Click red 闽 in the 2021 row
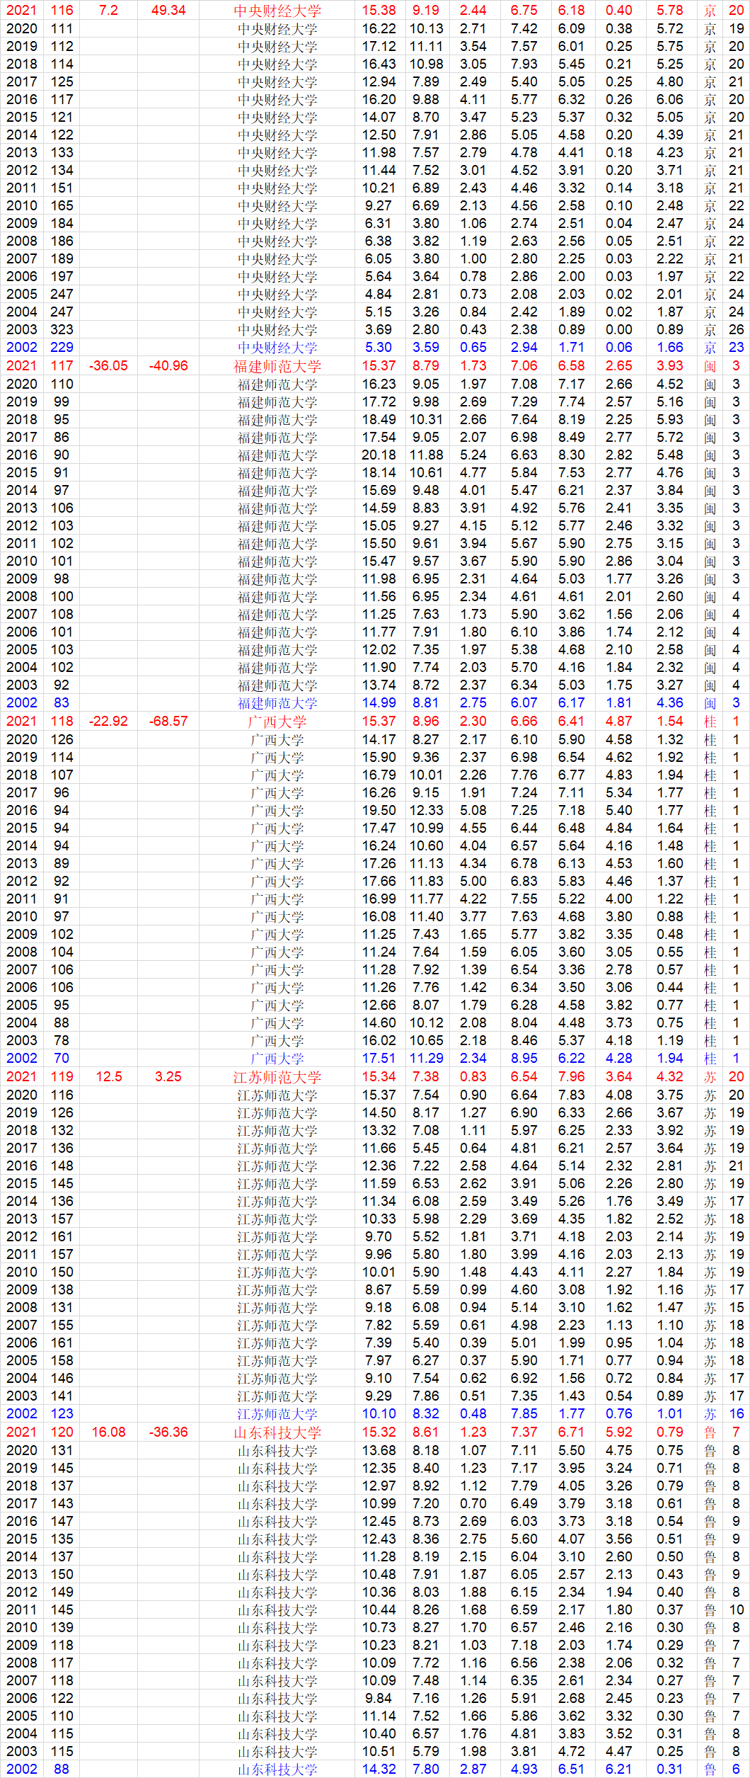The height and width of the screenshot is (1778, 750). (710, 366)
